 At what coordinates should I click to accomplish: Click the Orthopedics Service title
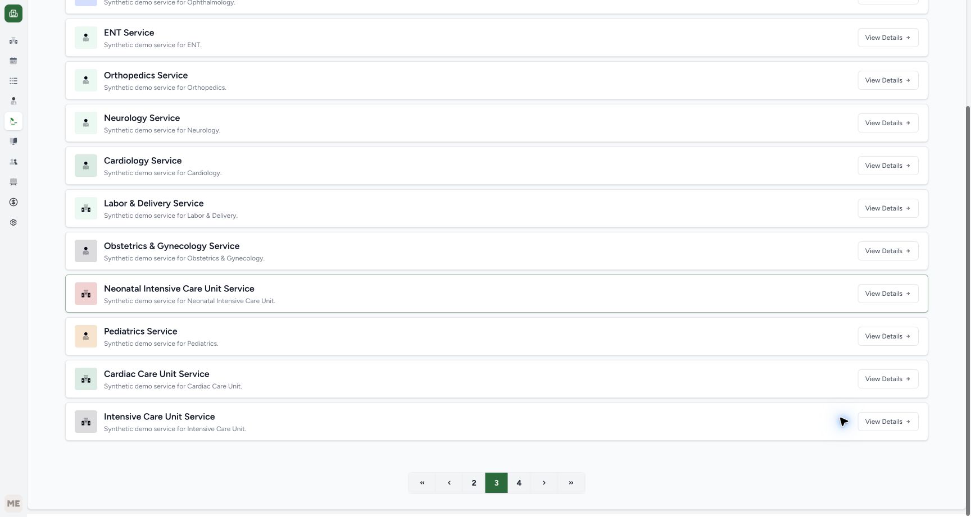coord(146,75)
